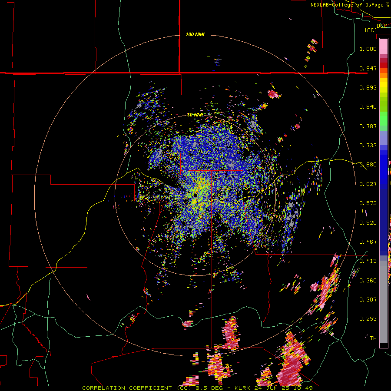The image size is (391, 391).
Task: Pick the orange swatch on the color bar
Action: coord(384,75)
